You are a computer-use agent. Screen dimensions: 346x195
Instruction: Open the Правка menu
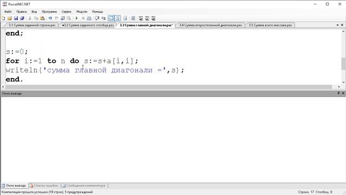point(22,11)
